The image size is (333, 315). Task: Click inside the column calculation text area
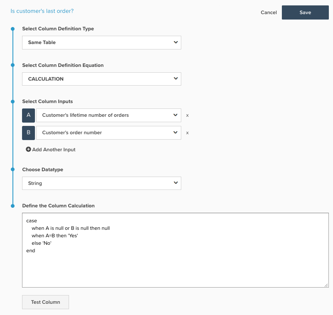coord(175,249)
